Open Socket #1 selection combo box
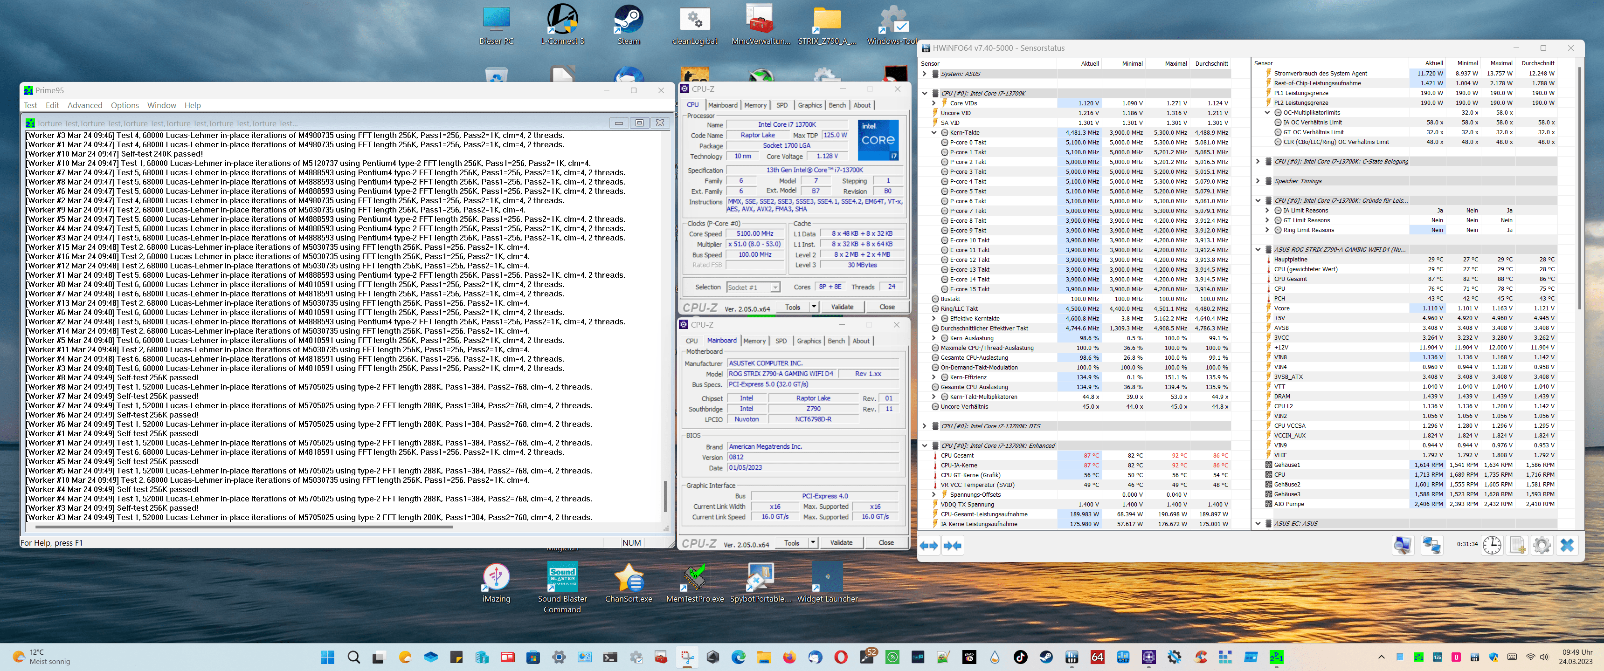 point(753,287)
